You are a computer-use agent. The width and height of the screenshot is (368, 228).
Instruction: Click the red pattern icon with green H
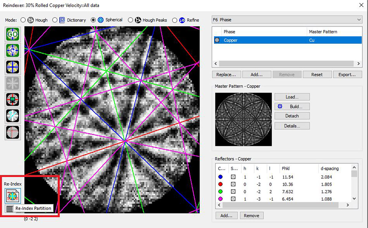[13, 99]
